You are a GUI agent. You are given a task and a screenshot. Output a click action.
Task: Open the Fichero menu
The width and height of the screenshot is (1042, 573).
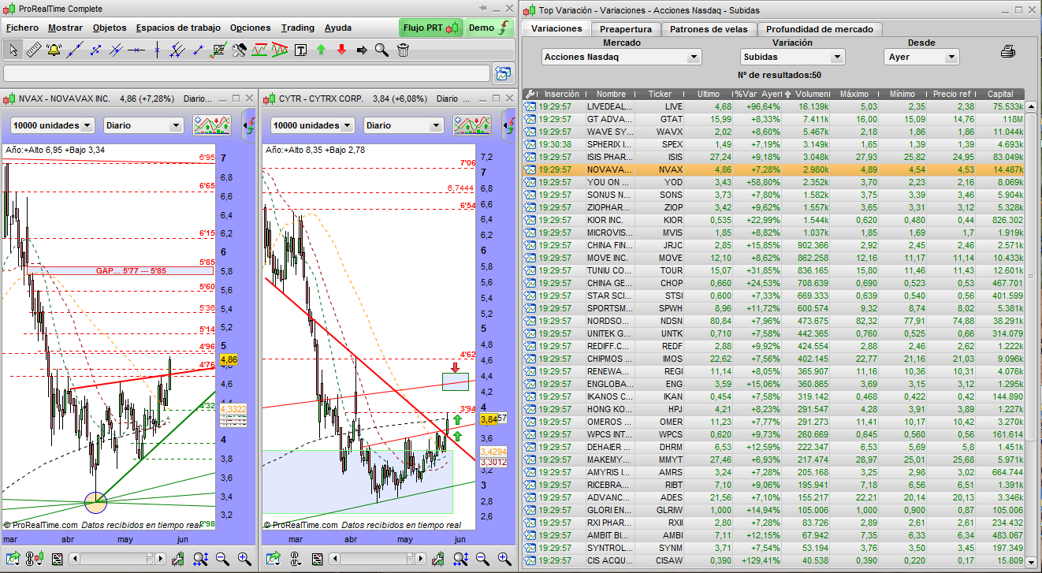(22, 28)
